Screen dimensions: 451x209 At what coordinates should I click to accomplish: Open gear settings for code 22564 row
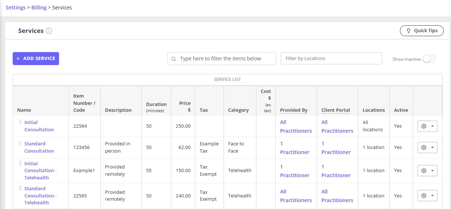point(427,126)
